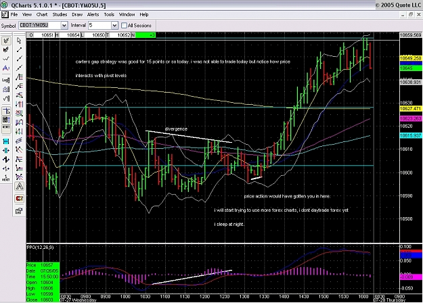This screenshot has width=423, height=303.
Task: Select the Fibonacci retracement tool
Action: [x=19, y=77]
